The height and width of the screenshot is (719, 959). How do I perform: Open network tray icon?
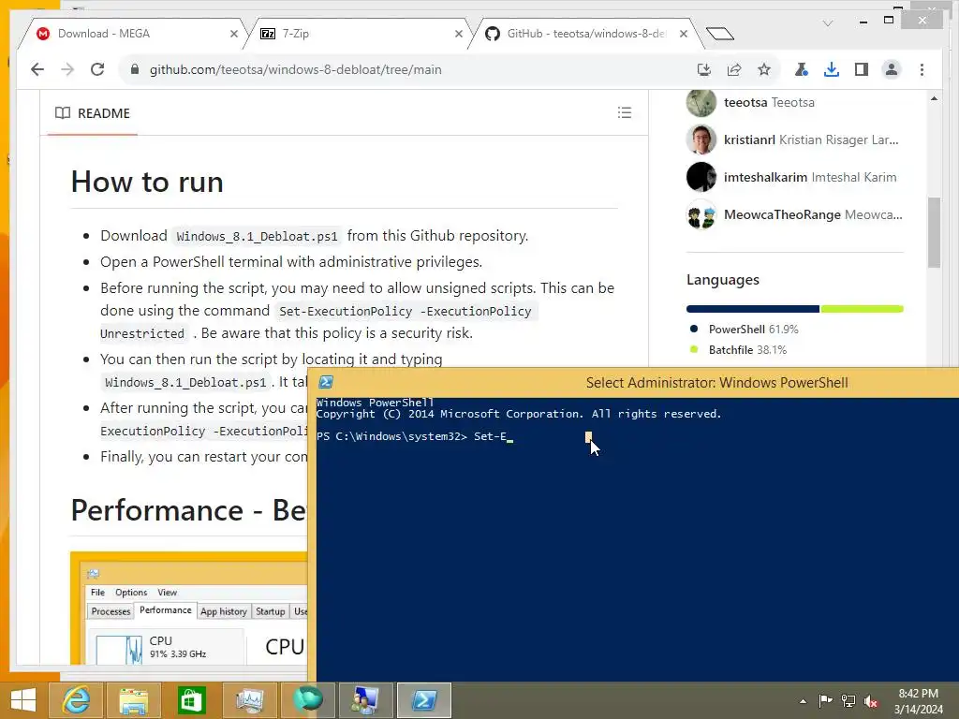(x=848, y=701)
